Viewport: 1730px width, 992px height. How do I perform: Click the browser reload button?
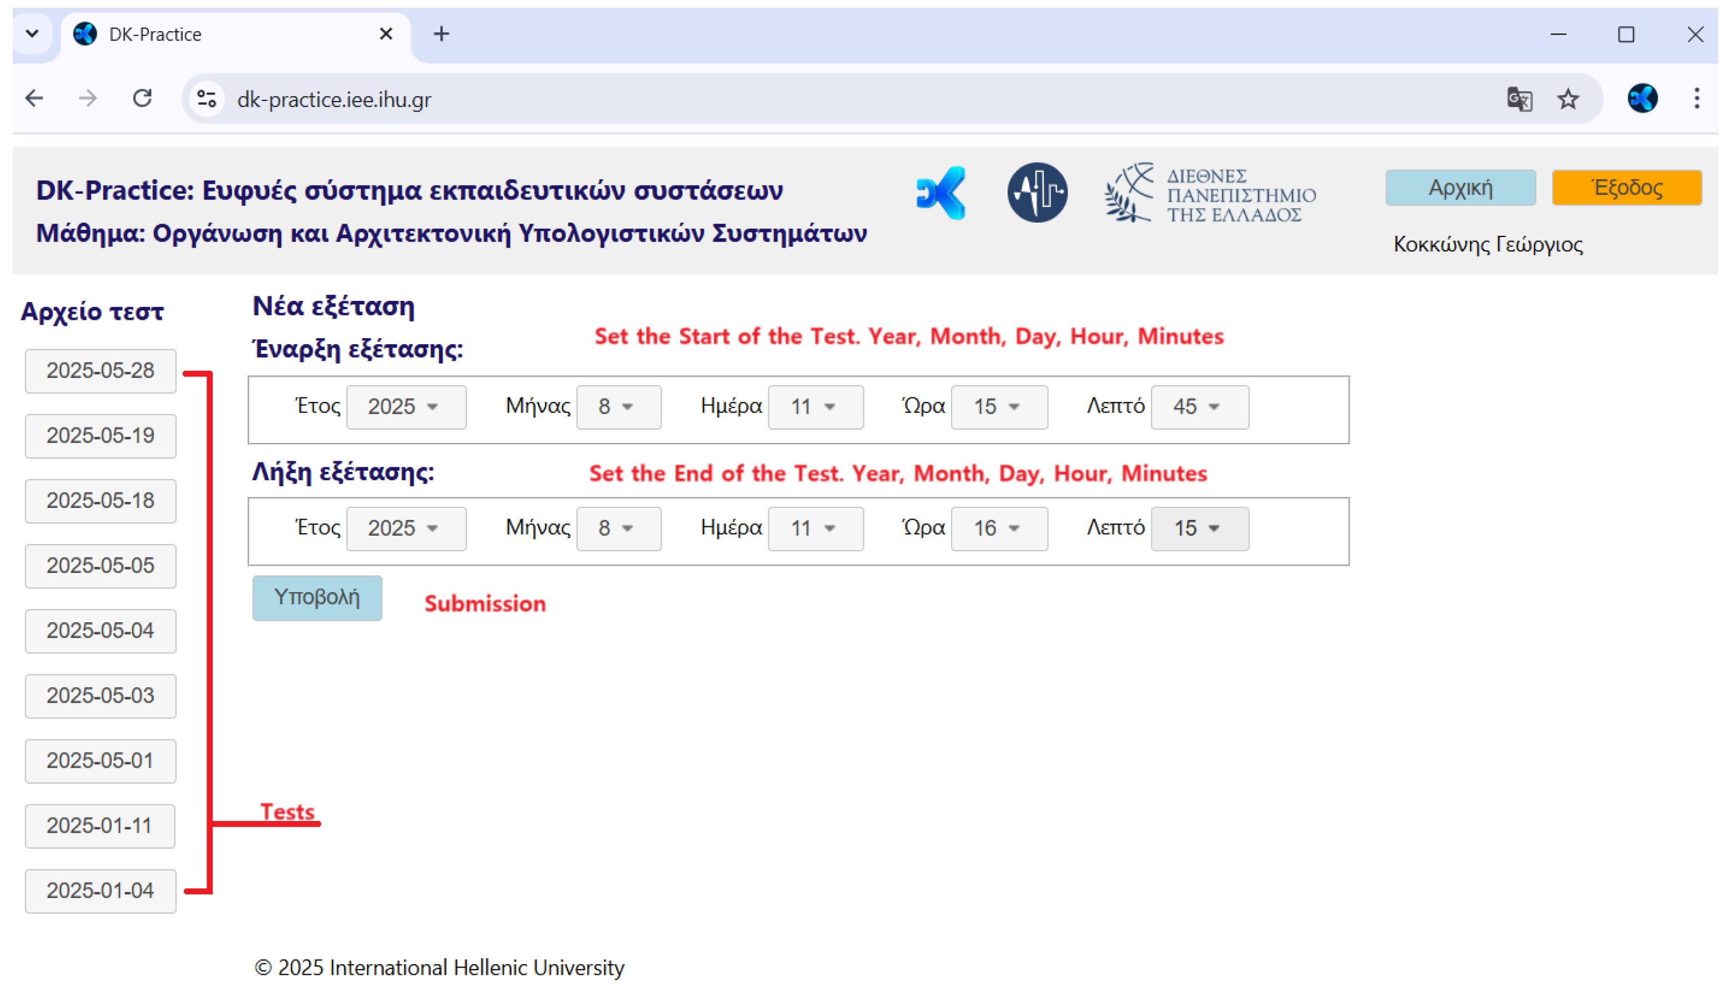click(x=142, y=99)
